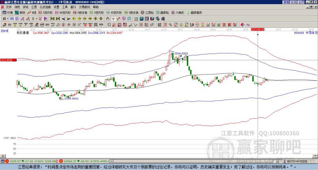Step chart right with black right arrow
Image resolution: width=318 pixels, height=170 pixels.
pos(69,19)
